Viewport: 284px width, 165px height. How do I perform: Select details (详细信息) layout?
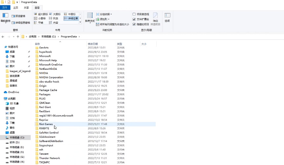click(71, 18)
